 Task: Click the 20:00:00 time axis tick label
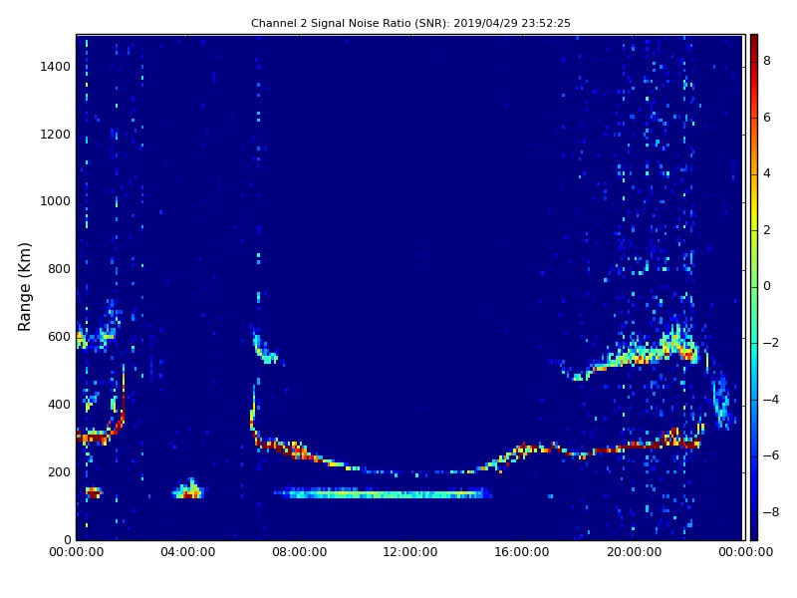pyautogui.click(x=634, y=553)
